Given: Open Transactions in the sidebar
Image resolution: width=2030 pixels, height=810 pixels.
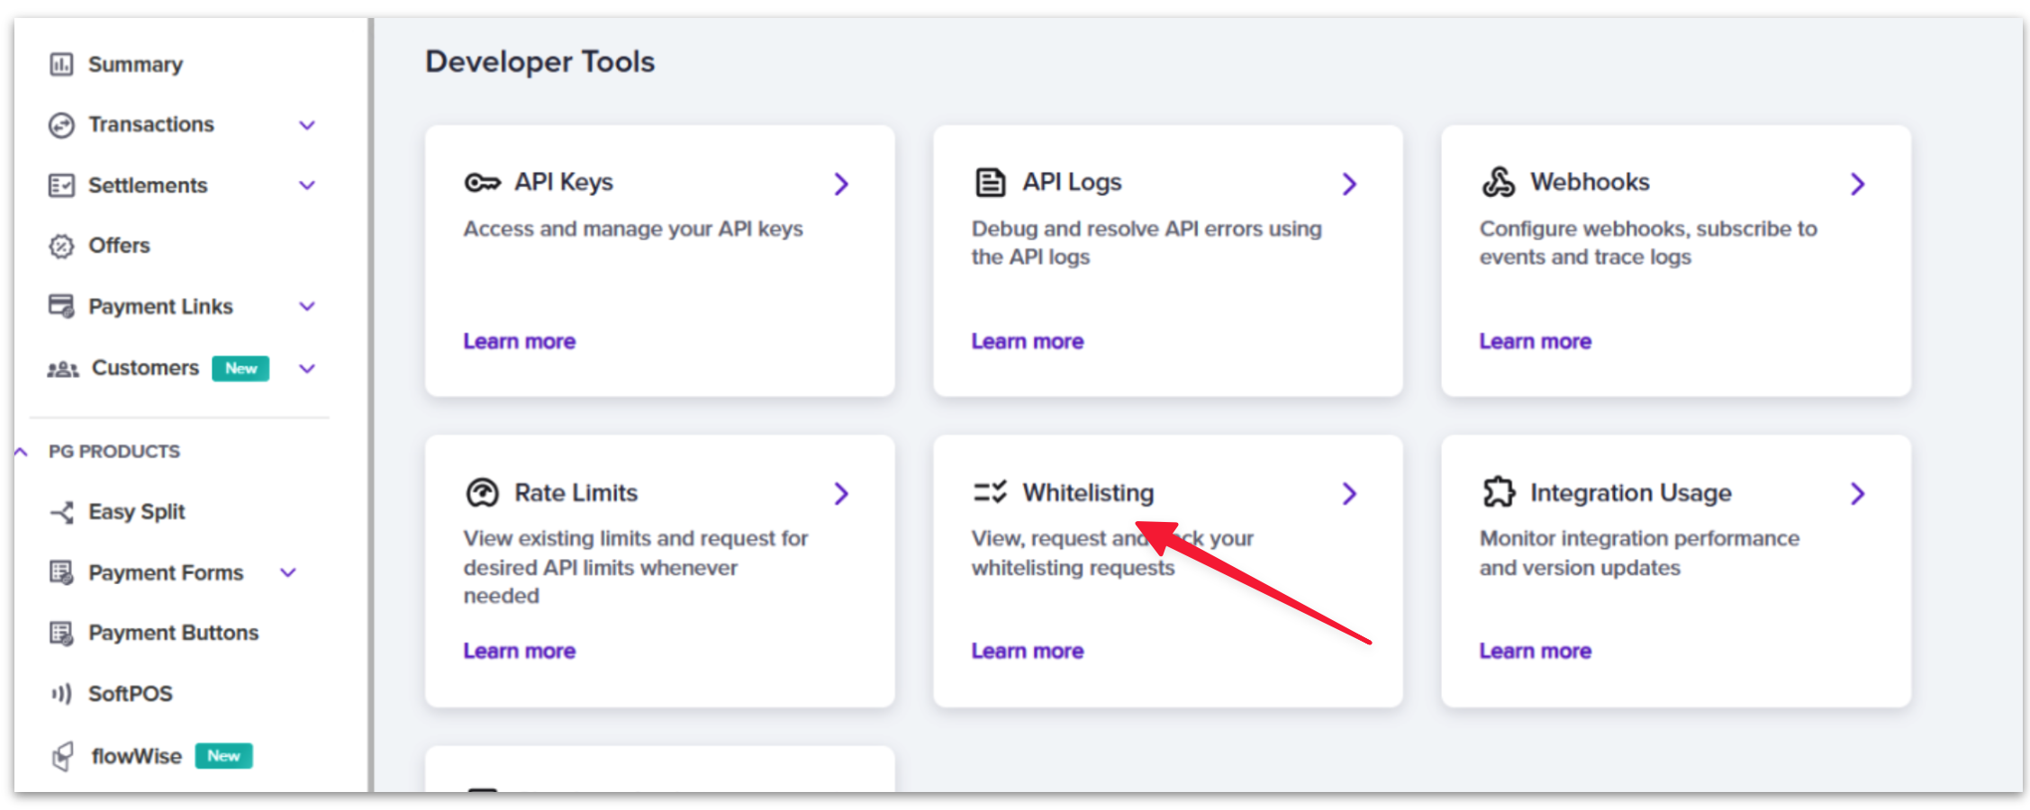Looking at the screenshot, I should point(151,125).
